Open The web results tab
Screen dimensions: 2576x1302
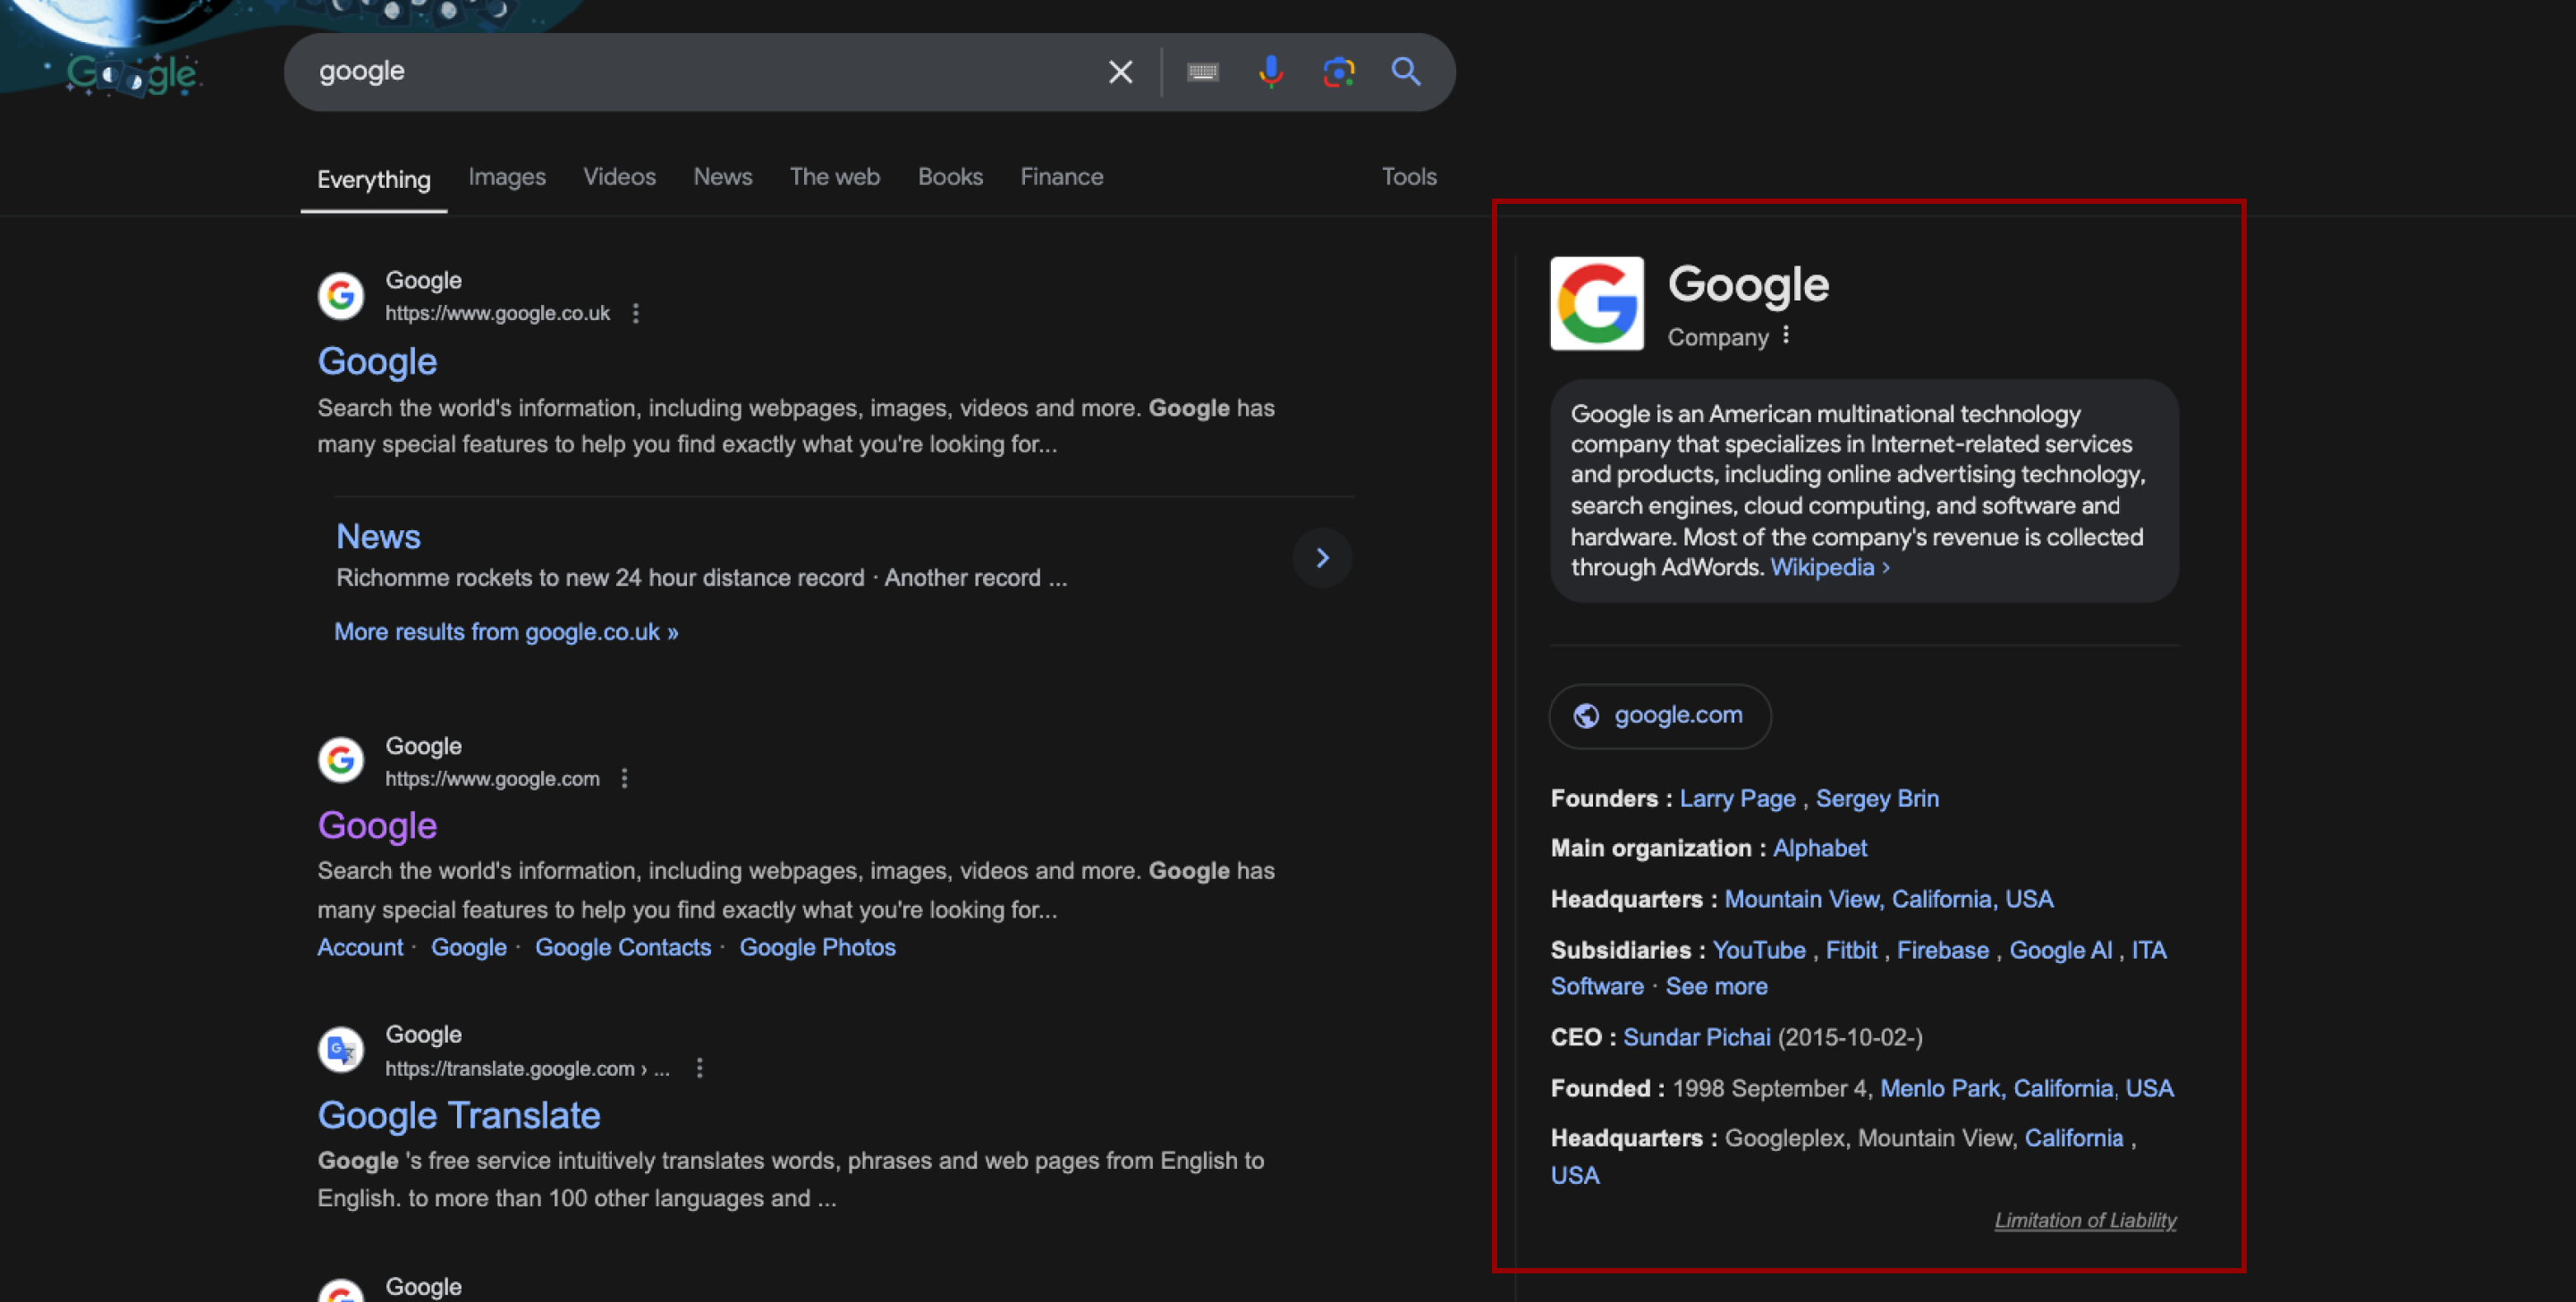click(834, 177)
